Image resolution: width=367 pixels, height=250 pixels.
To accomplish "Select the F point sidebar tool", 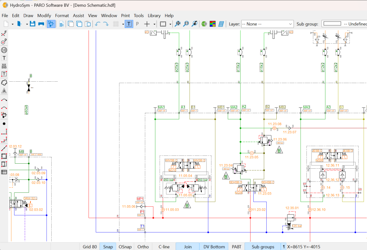I will (4, 33).
